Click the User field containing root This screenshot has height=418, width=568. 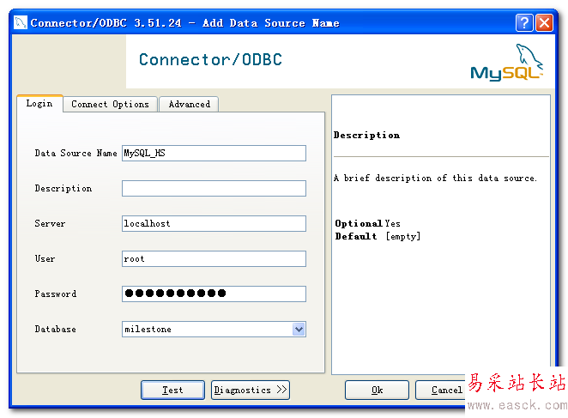point(214,259)
